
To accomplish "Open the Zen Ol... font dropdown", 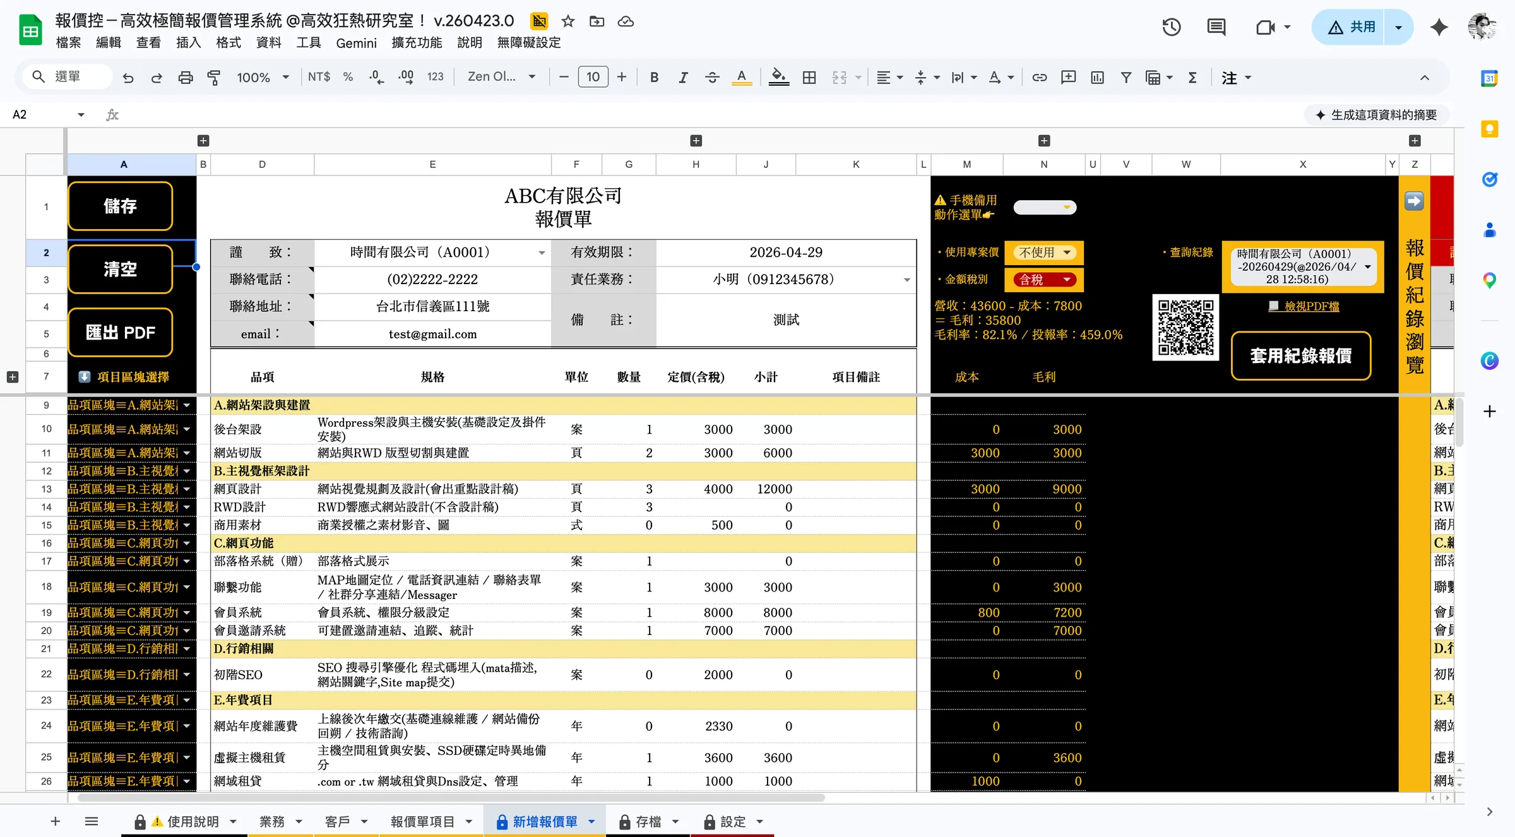I will click(502, 77).
